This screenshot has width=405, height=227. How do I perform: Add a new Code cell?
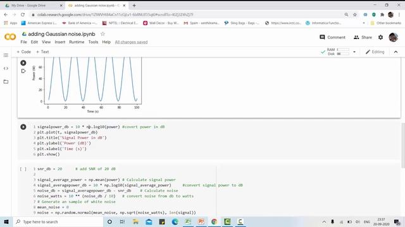click(23, 52)
